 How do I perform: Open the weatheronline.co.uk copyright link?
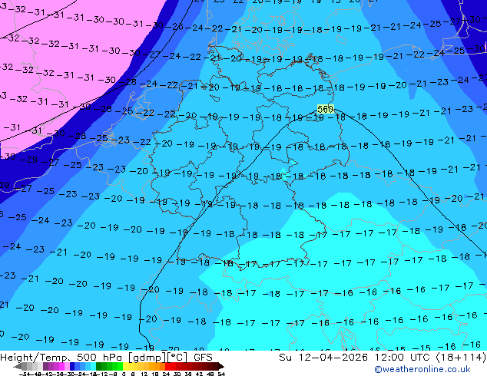[x=422, y=369]
